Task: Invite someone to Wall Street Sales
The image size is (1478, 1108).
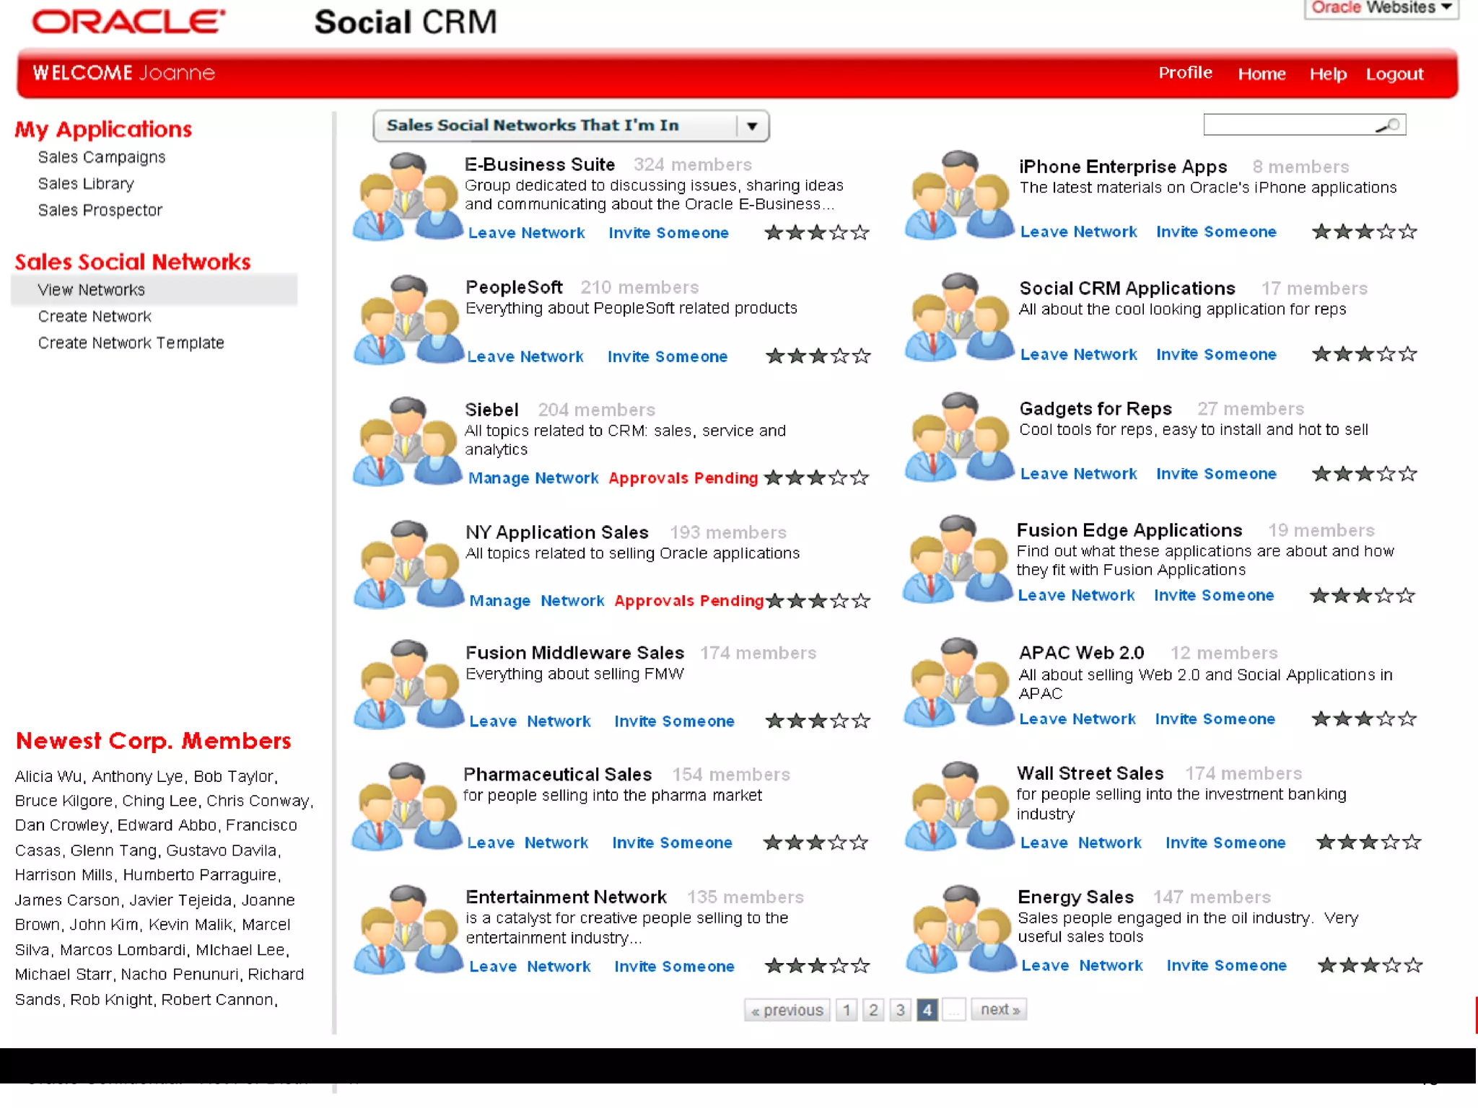Action: click(1225, 843)
